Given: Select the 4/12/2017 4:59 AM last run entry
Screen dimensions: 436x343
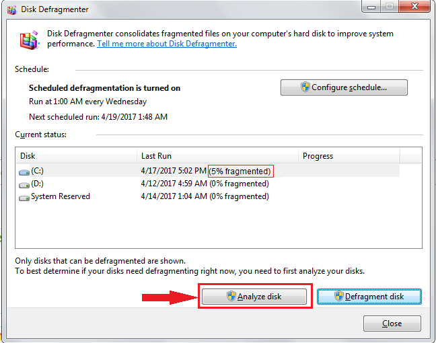Looking at the screenshot, I should click(174, 184).
